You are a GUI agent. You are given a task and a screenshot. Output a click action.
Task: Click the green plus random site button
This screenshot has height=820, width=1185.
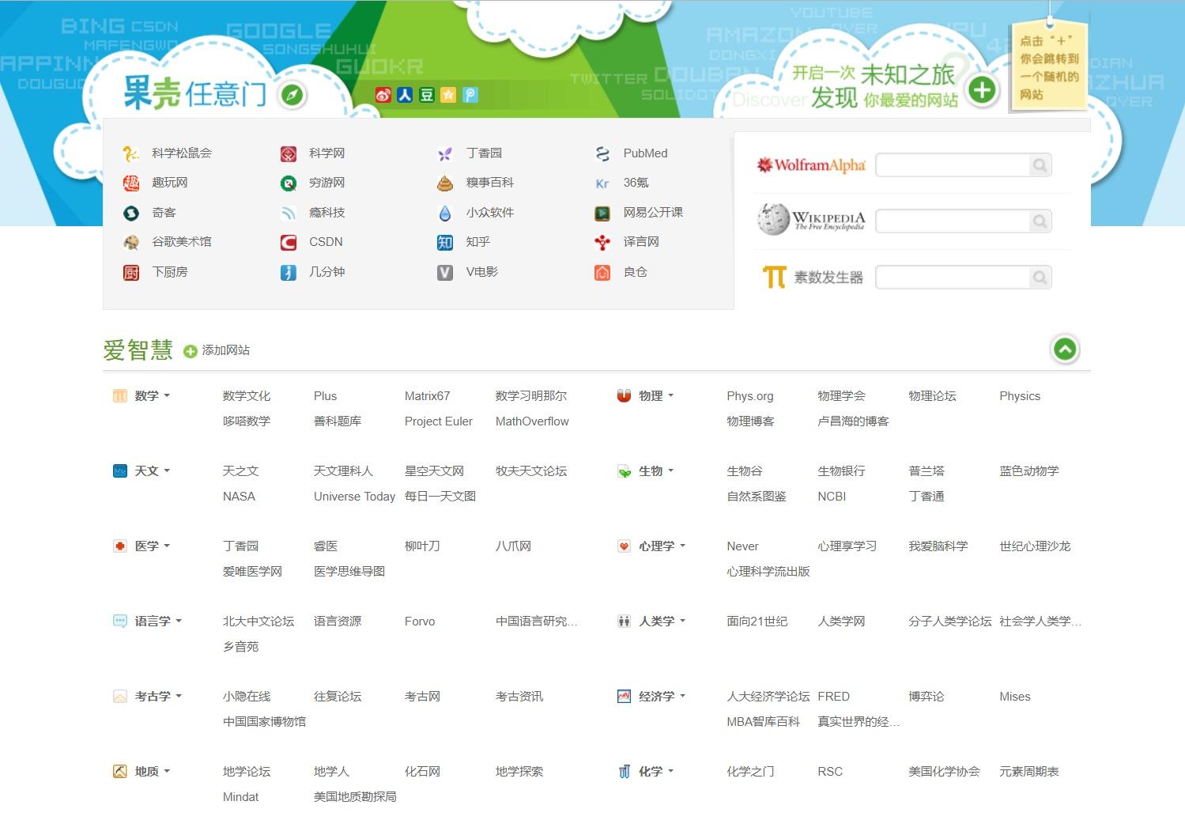click(x=982, y=90)
